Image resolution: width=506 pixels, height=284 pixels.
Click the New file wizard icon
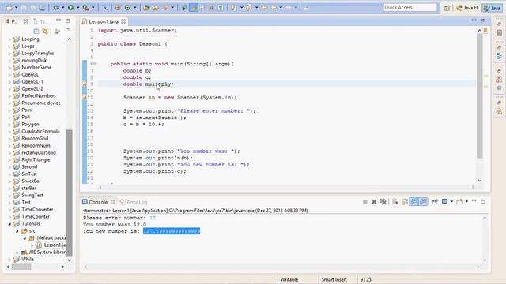pos(9,7)
